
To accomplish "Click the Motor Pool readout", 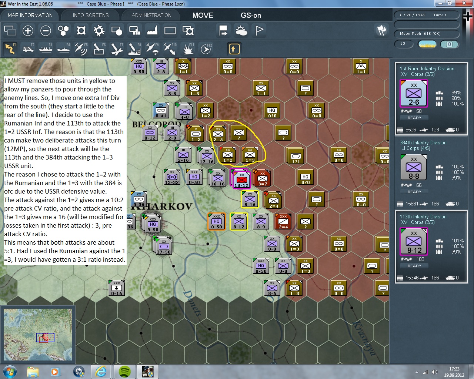I will pyautogui.click(x=427, y=33).
